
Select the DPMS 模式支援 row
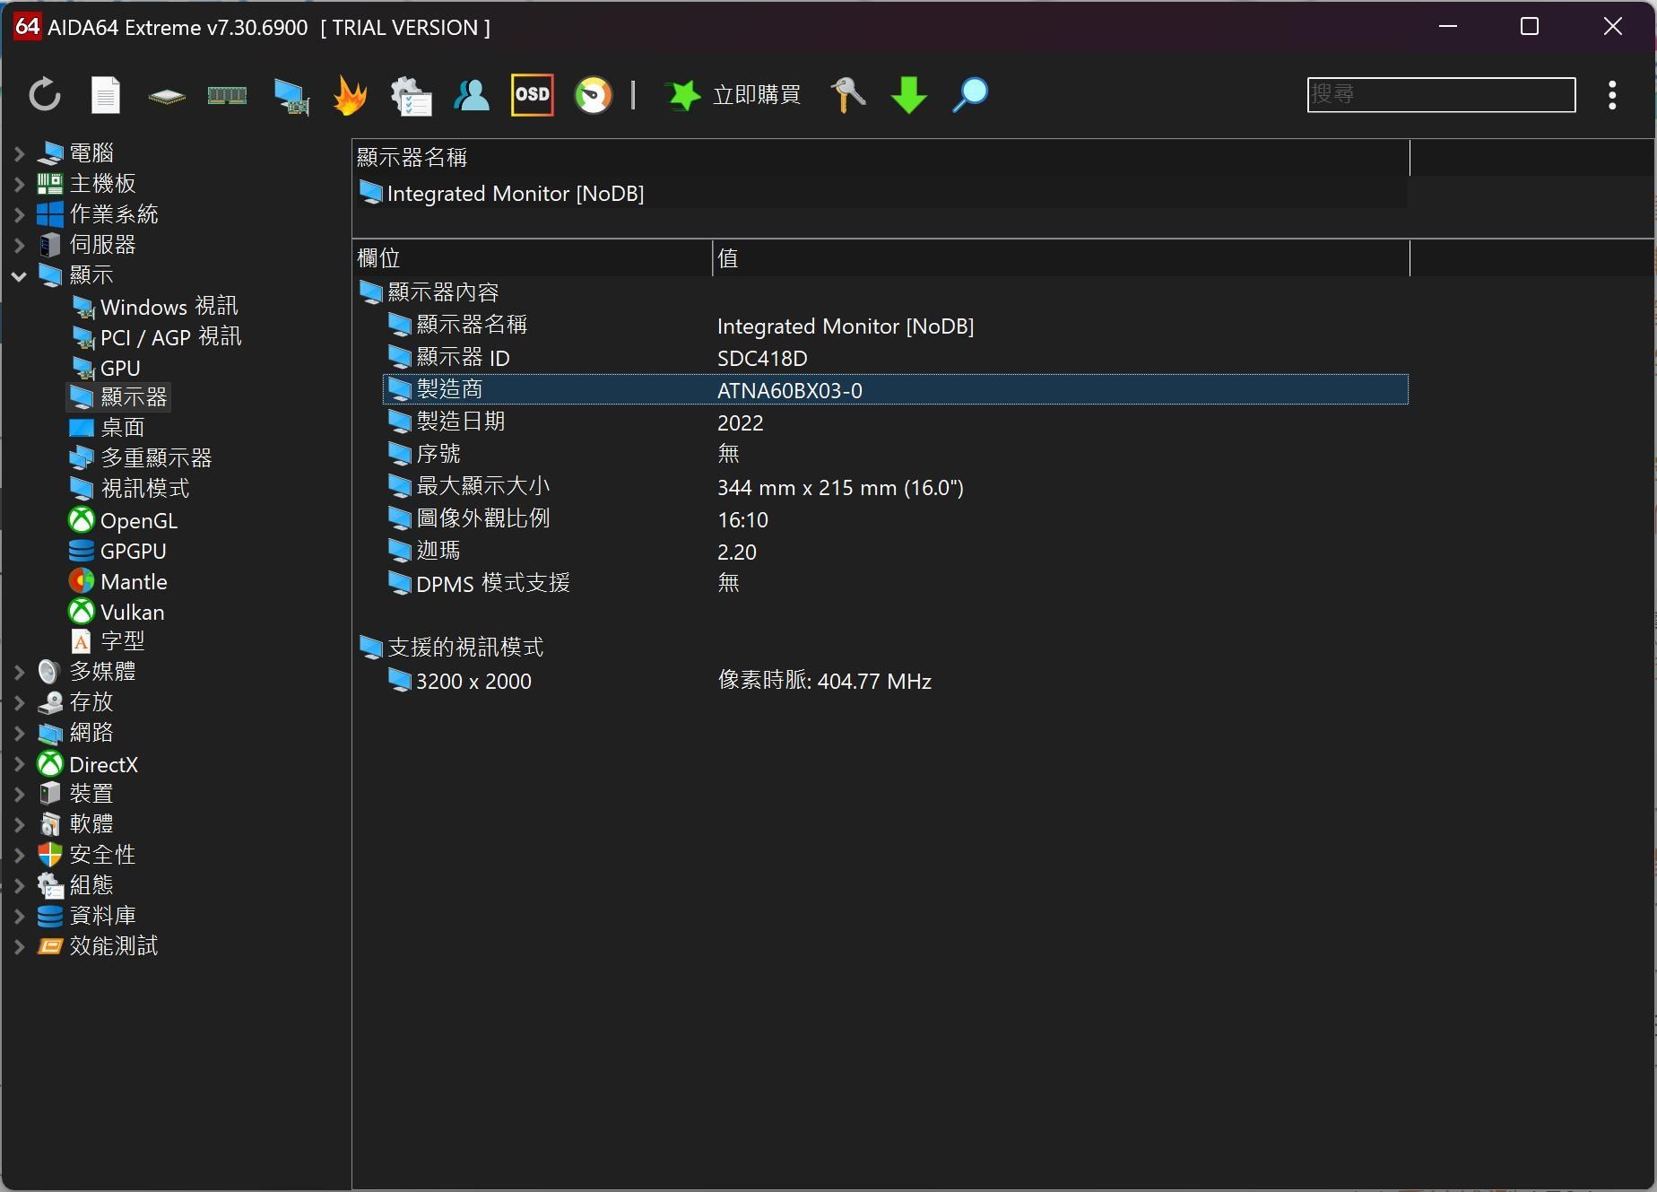point(896,584)
